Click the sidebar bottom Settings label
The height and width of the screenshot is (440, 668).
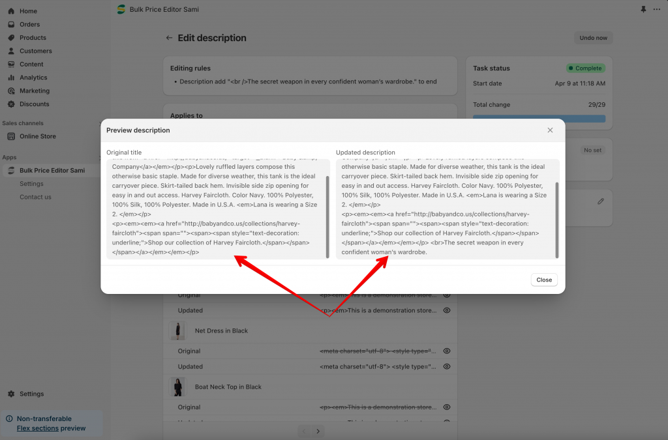point(31,394)
